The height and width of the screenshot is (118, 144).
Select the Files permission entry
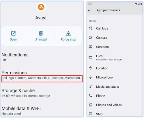coord(115,58)
